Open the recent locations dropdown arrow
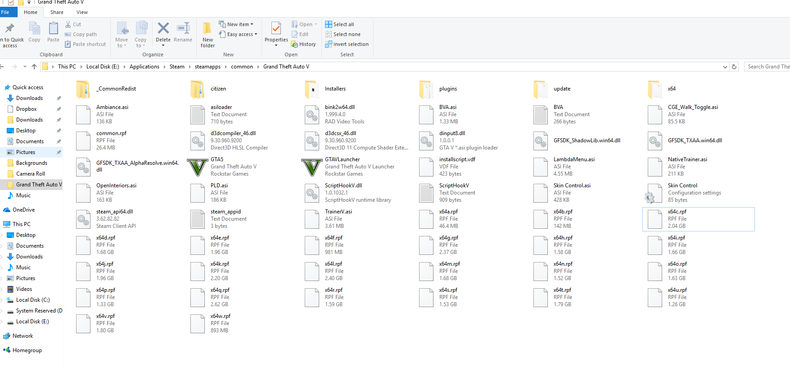This screenshot has height=367, width=790. click(25, 67)
